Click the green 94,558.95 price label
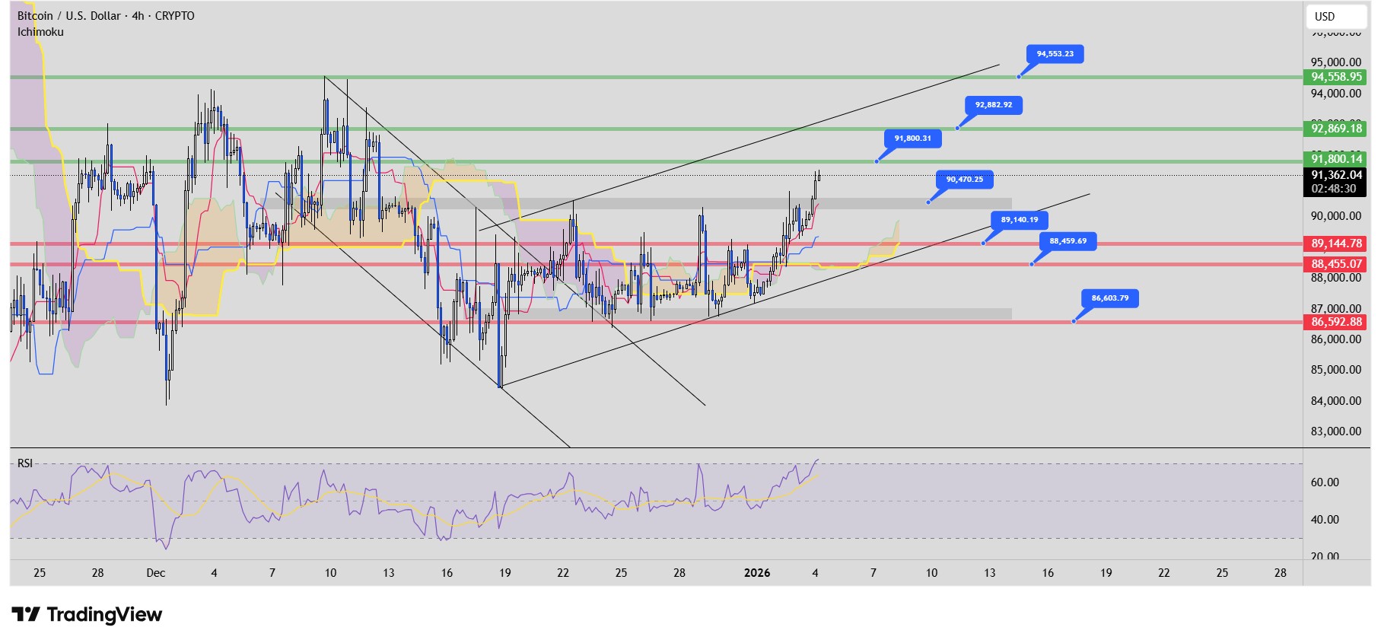1381x643 pixels. click(x=1336, y=77)
